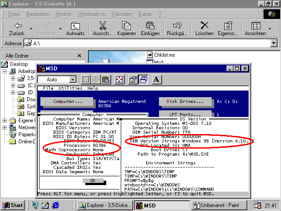The height and width of the screenshot is (211, 281).
Task: Click the OK button in Computer dialog
Action: click(x=93, y=181)
